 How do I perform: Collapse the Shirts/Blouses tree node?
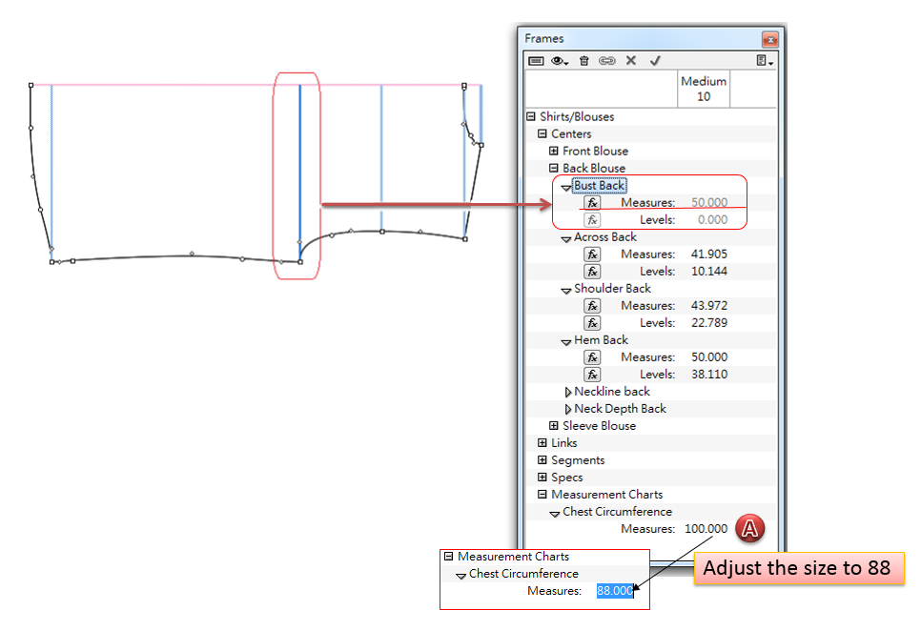pos(532,117)
